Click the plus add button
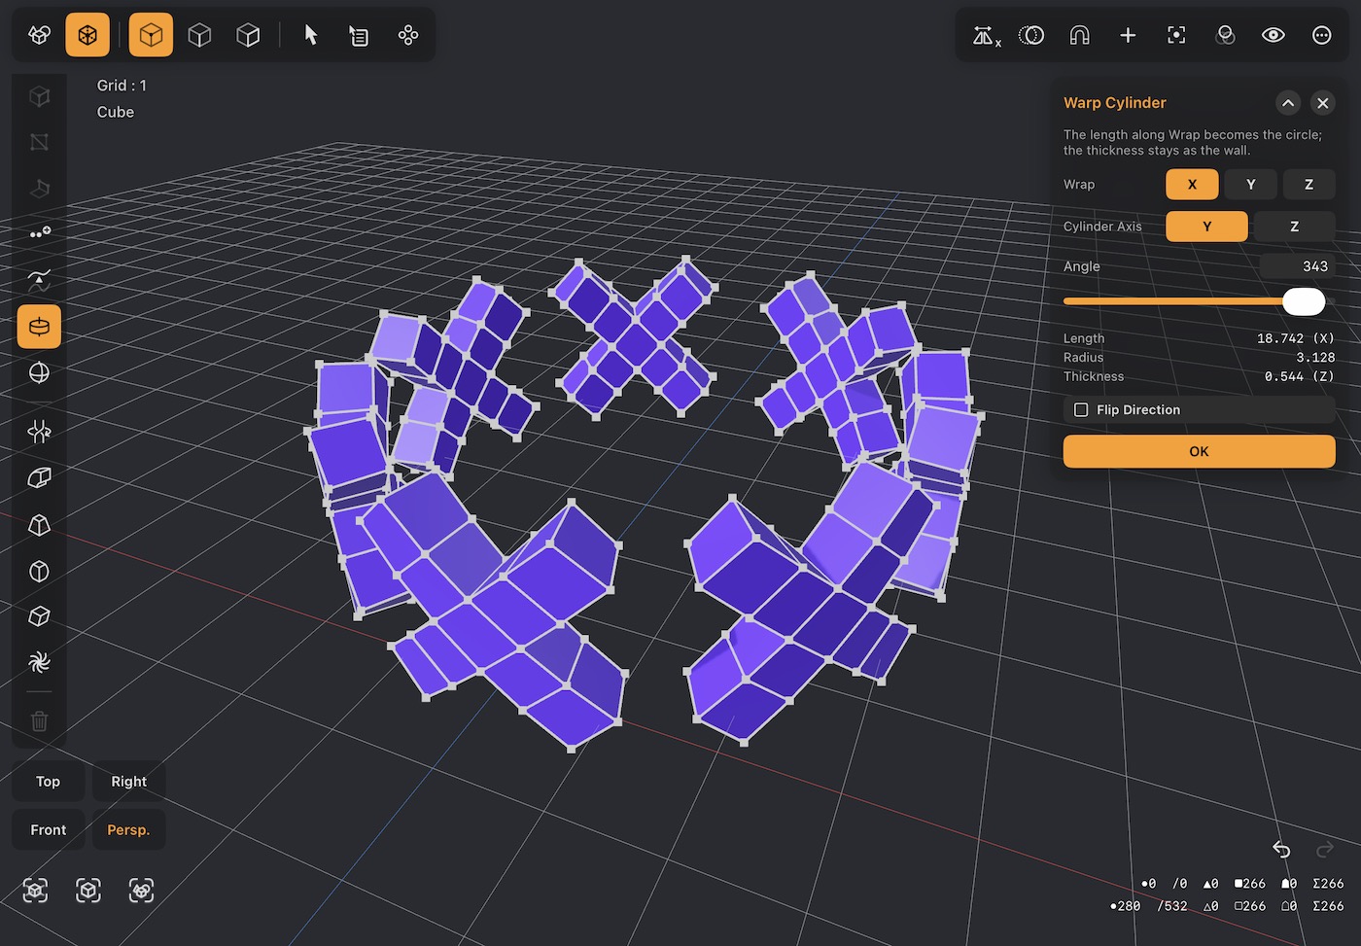The height and width of the screenshot is (946, 1361). pyautogui.click(x=1128, y=35)
